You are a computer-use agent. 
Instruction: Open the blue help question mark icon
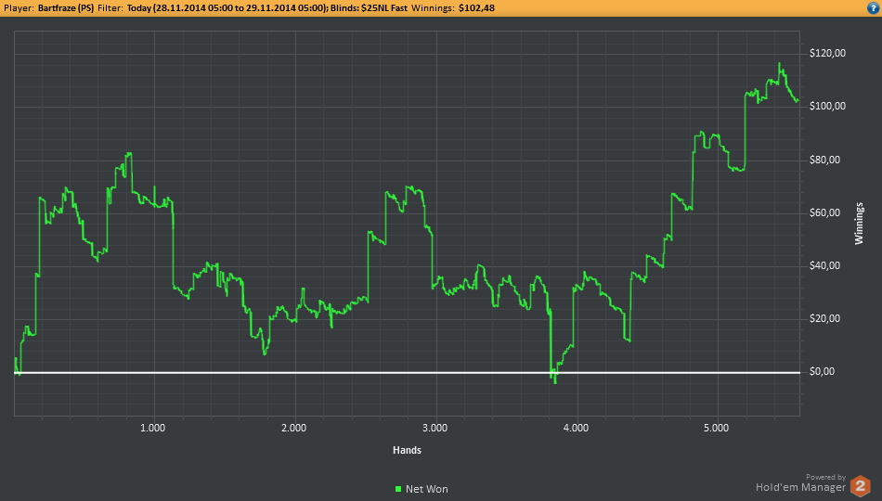tap(873, 7)
